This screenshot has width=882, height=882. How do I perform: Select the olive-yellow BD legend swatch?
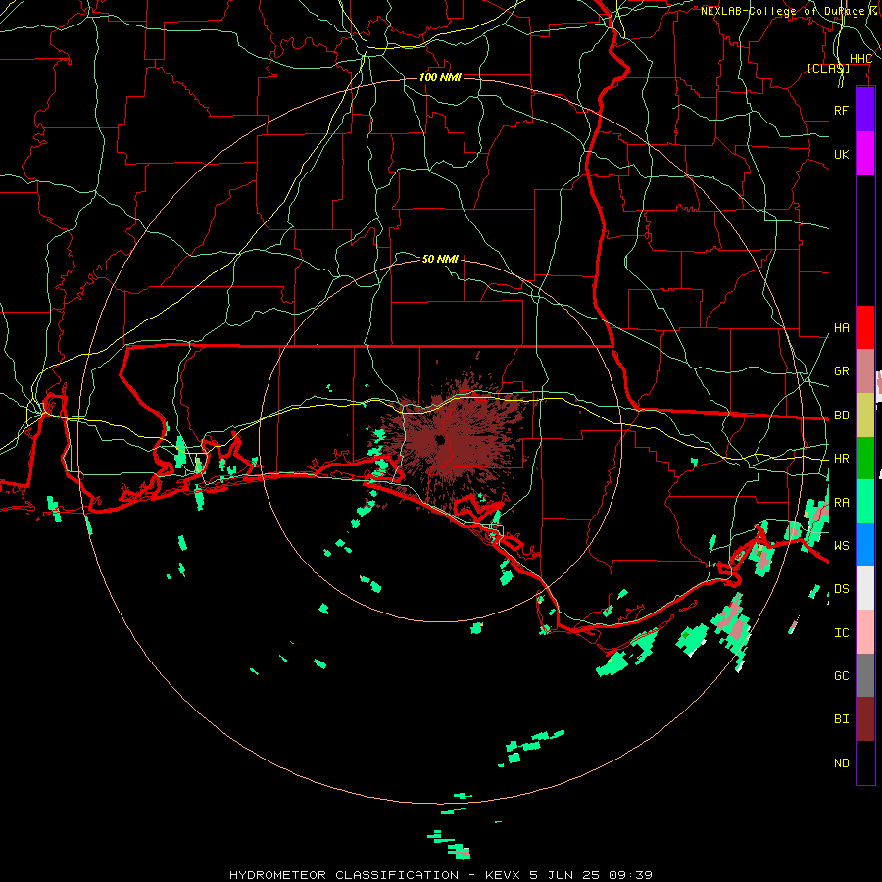coord(865,416)
